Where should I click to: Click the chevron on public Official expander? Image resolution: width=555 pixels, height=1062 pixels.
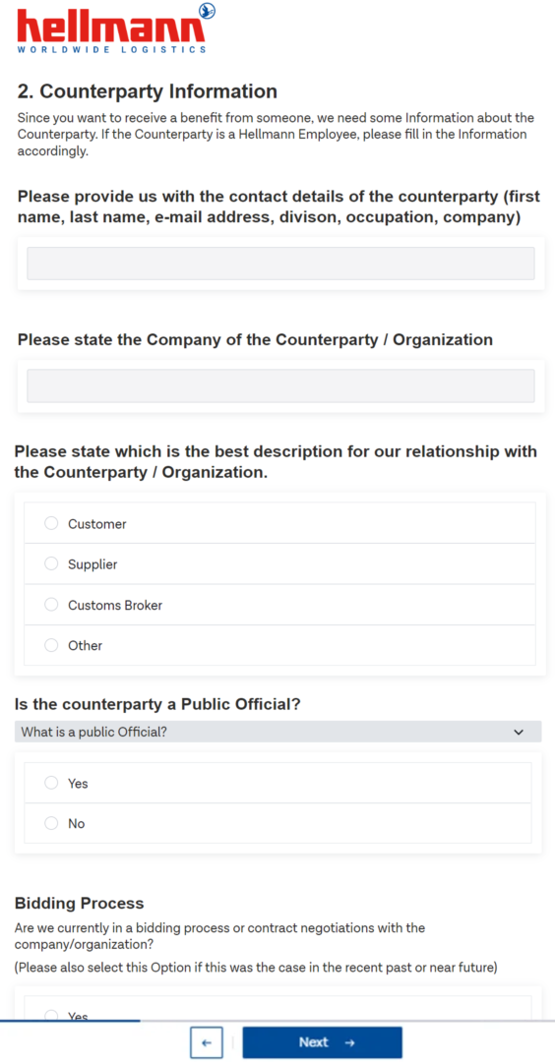click(x=520, y=733)
